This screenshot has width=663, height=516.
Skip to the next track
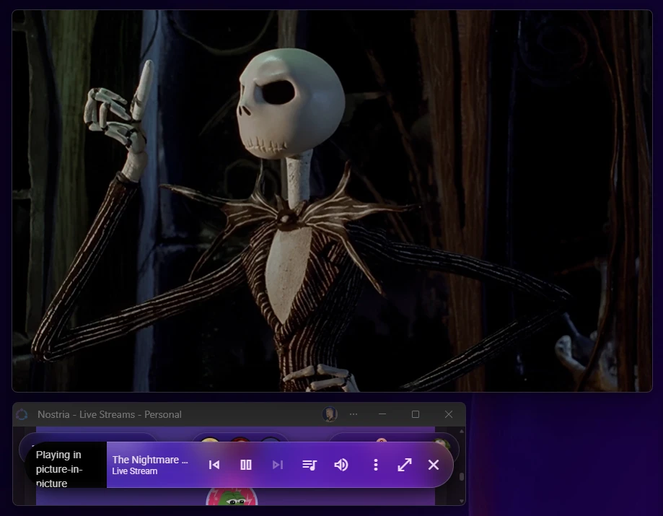278,465
